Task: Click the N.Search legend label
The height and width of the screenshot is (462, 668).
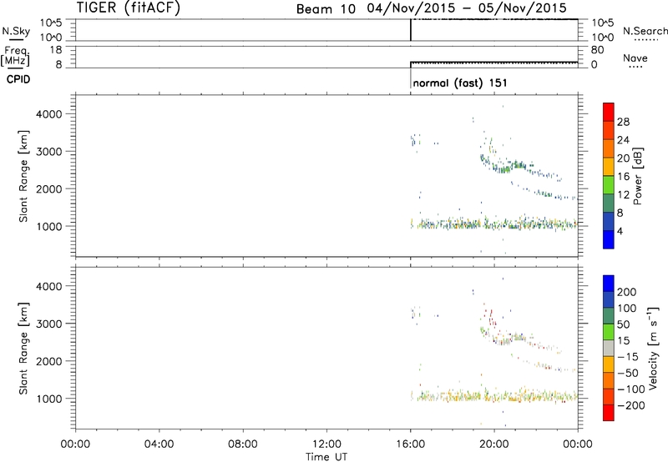Action: tap(645, 31)
